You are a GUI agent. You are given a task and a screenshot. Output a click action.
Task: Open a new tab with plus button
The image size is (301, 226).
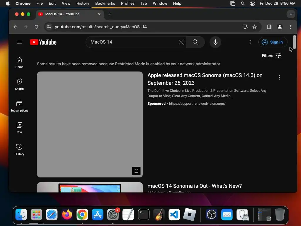pos(110,14)
